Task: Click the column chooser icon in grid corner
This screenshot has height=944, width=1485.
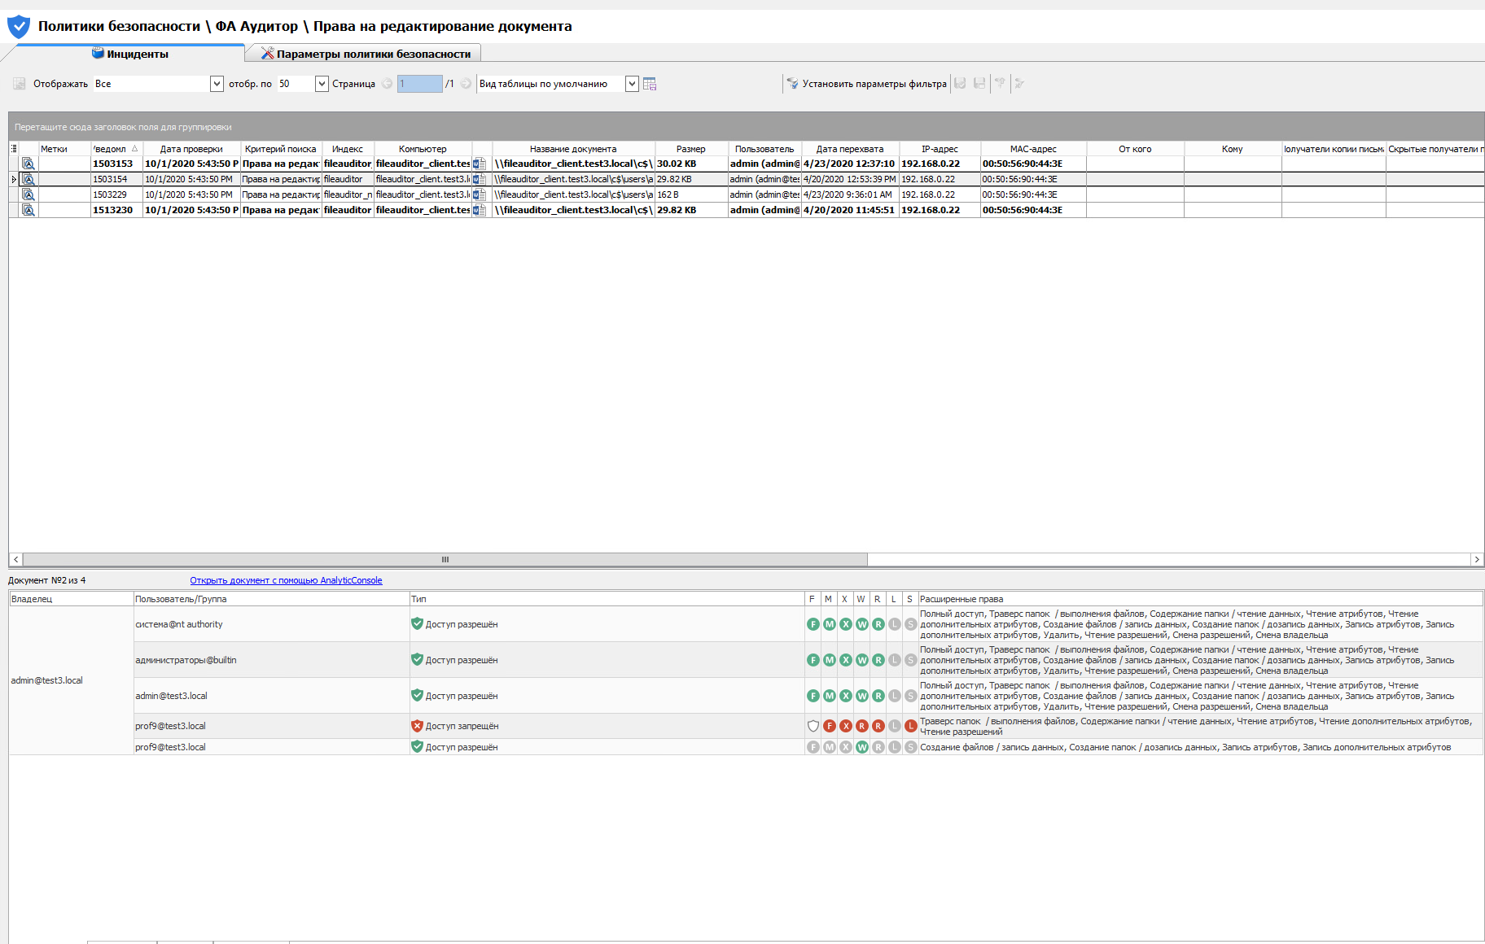Action: [14, 149]
